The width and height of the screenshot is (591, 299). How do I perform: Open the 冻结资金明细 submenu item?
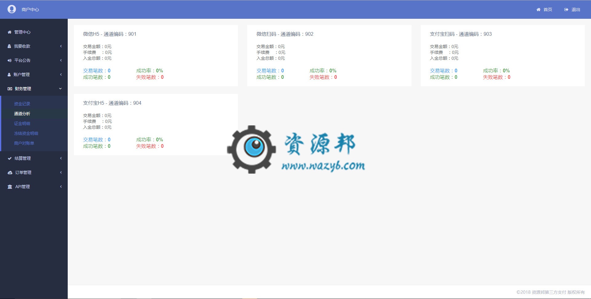point(26,133)
